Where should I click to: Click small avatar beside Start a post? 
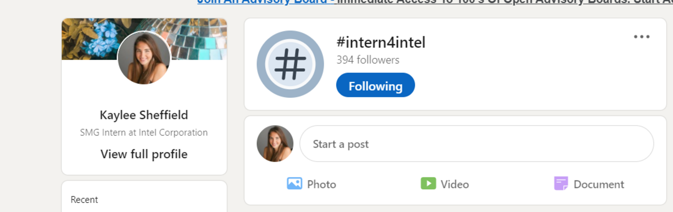(275, 144)
